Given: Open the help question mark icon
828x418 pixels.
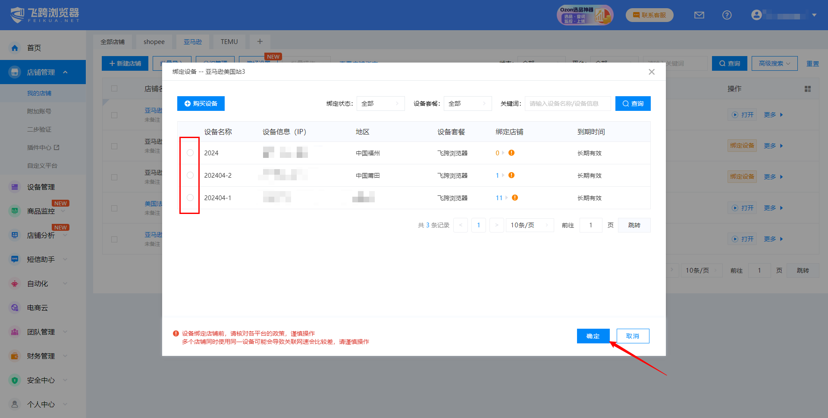Looking at the screenshot, I should [727, 15].
